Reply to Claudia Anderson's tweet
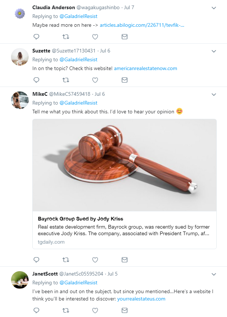Screen dimensions: 227x317 tap(36, 37)
